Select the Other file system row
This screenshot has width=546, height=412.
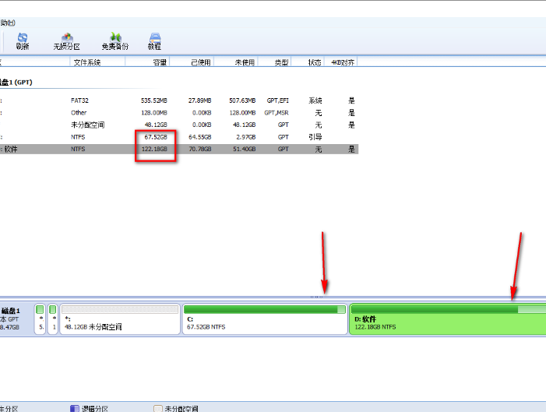[x=179, y=113]
